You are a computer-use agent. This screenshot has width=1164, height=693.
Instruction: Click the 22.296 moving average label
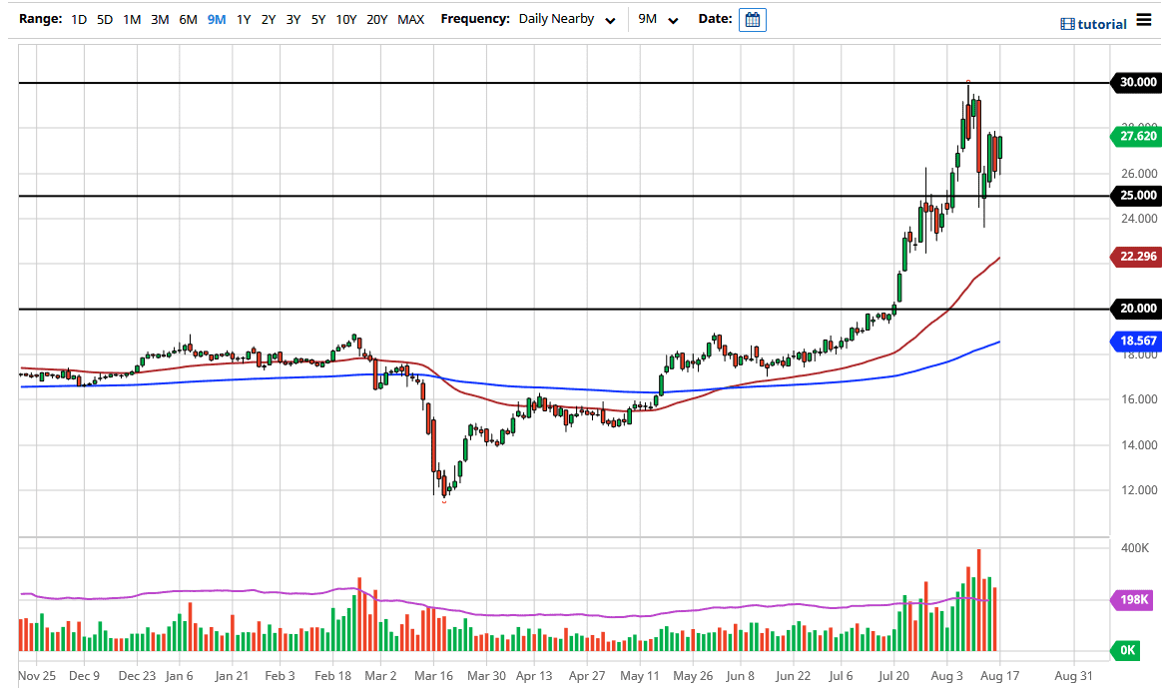click(1137, 257)
